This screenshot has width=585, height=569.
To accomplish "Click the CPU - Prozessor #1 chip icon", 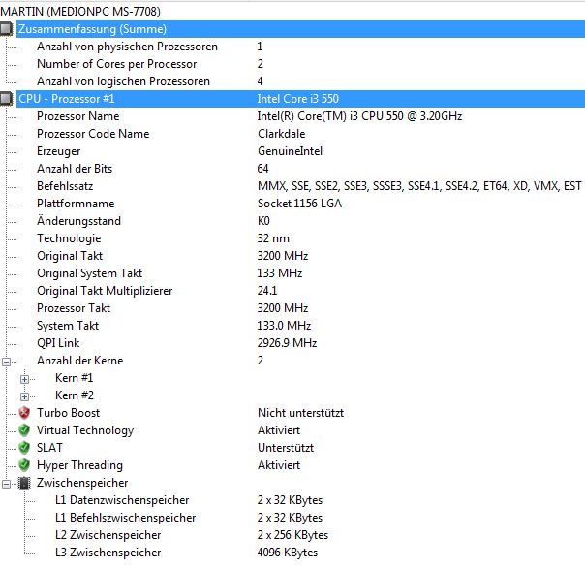I will click(8, 99).
